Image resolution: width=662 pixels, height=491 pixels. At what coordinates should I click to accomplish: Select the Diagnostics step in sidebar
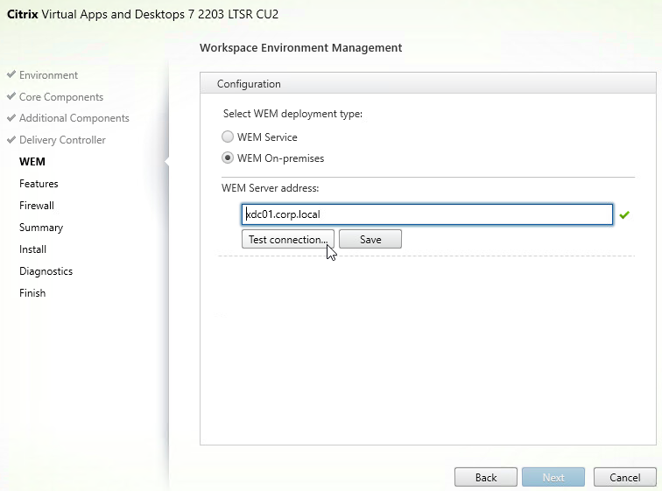[46, 271]
